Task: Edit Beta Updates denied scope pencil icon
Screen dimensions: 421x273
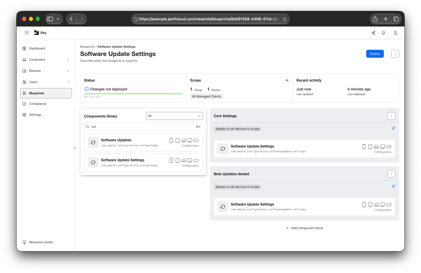Action: click(393, 186)
